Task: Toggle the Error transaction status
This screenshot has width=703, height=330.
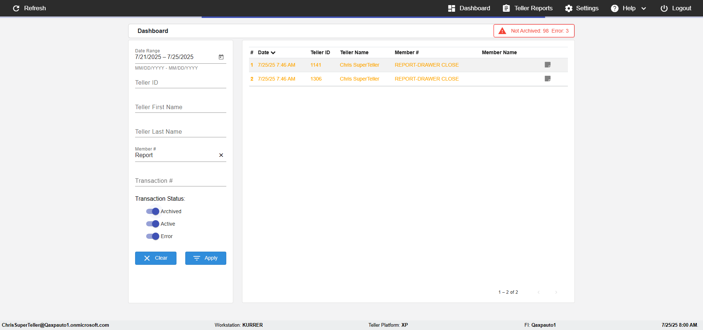Action: tap(153, 236)
